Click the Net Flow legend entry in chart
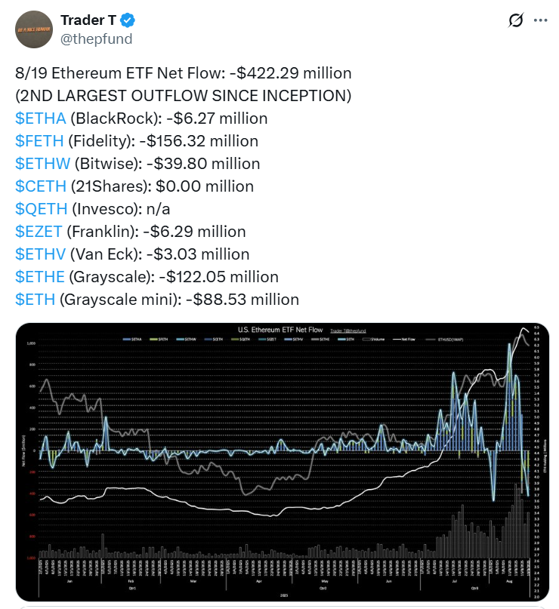 tap(409, 340)
